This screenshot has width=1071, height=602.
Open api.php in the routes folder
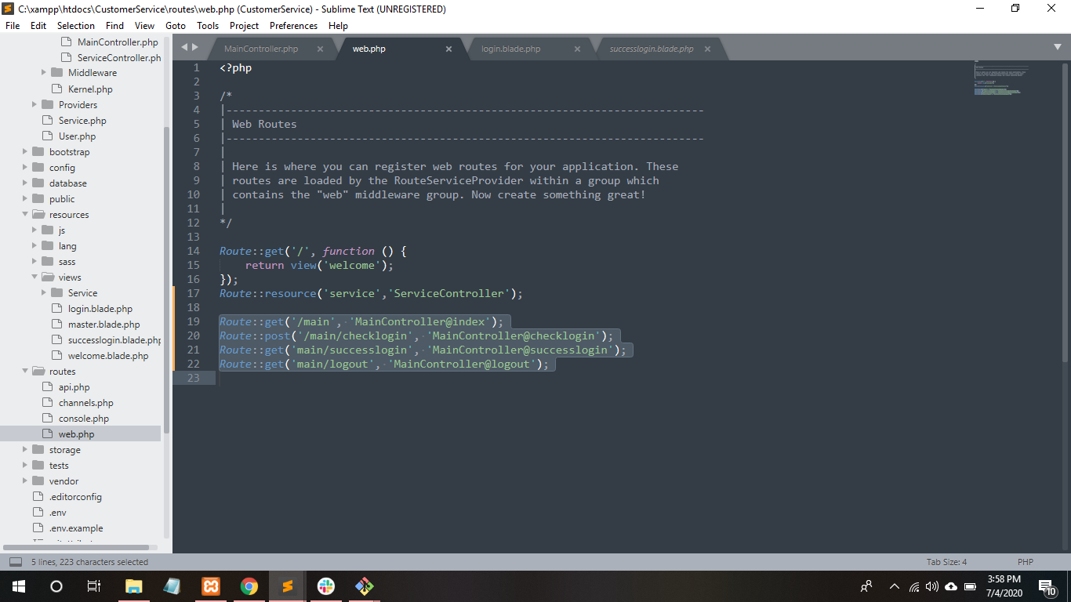coord(74,387)
